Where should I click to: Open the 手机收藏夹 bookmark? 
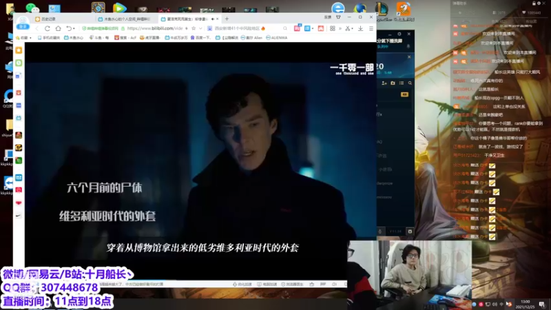pos(49,38)
